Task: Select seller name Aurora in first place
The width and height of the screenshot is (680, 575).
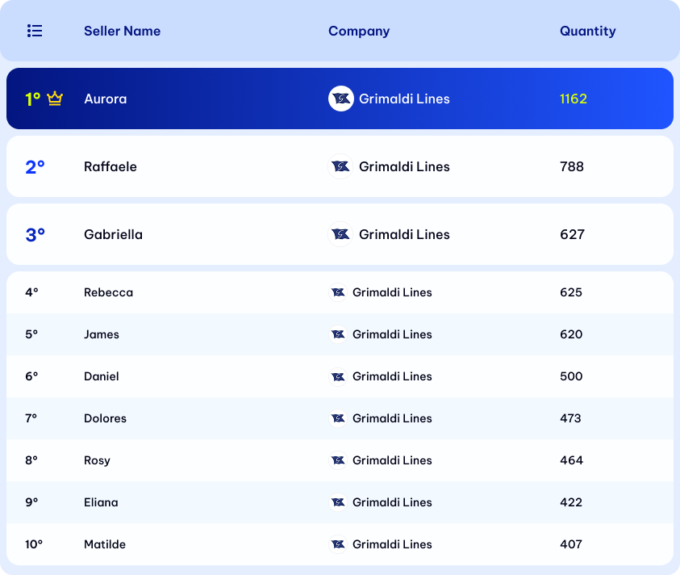Action: [106, 99]
